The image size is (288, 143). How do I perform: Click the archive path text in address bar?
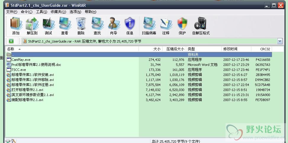click(x=85, y=41)
